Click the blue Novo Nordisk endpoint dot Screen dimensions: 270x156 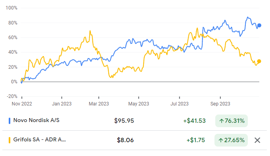(259, 25)
